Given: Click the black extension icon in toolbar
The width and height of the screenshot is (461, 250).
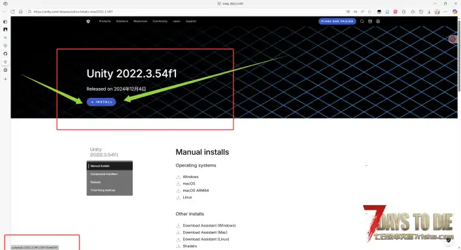Looking at the screenshot, I should (379, 12).
